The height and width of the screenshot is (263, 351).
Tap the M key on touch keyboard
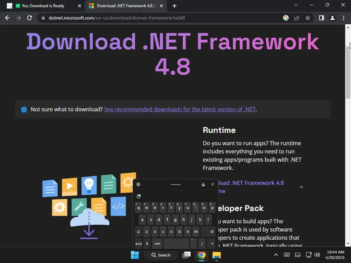coord(196,232)
